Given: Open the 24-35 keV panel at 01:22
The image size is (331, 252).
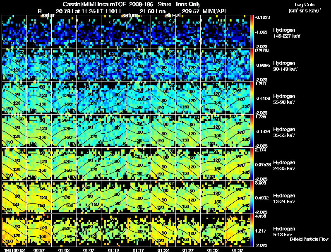Looking at the screenshot, I should [163, 164].
